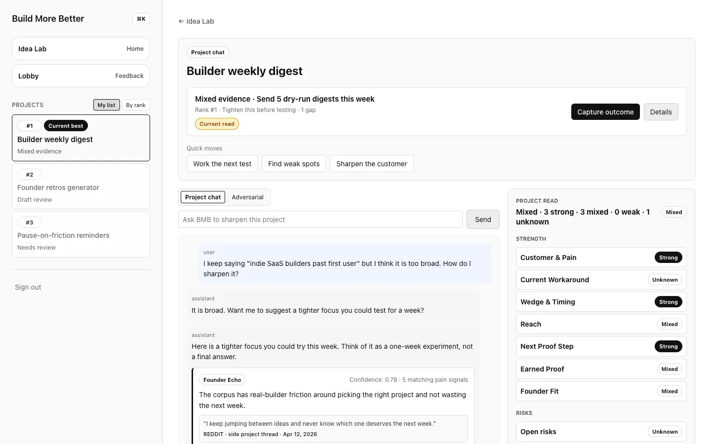Click the Needs review status text
The image size is (711, 444).
pyautogui.click(x=37, y=248)
